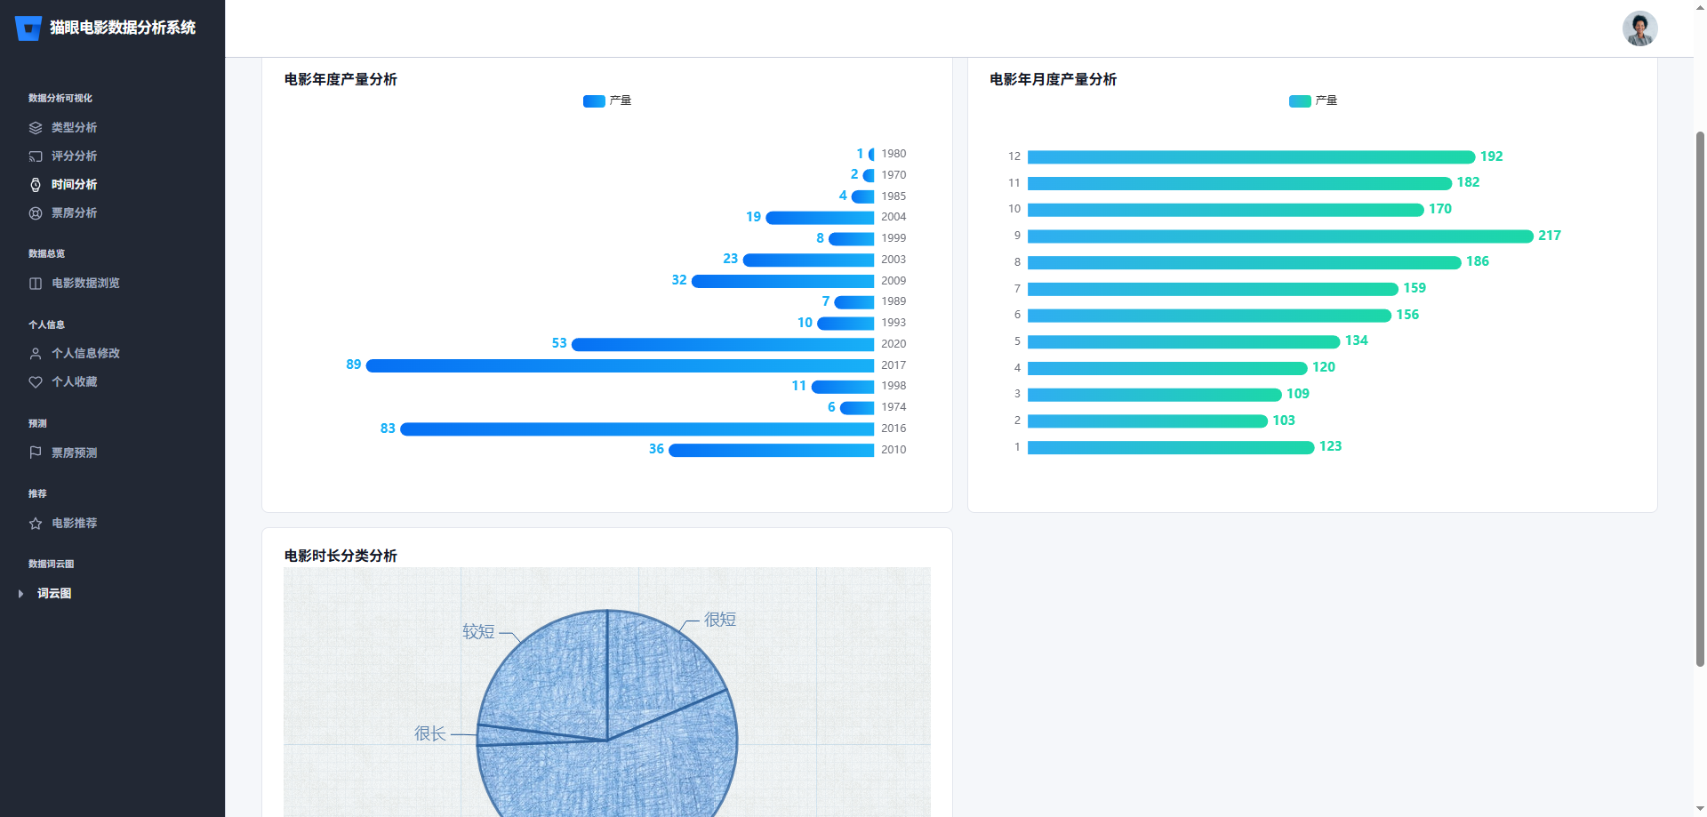The width and height of the screenshot is (1707, 817).
Task: Click the columns icon beside 电影数据浏览
Action: (36, 284)
